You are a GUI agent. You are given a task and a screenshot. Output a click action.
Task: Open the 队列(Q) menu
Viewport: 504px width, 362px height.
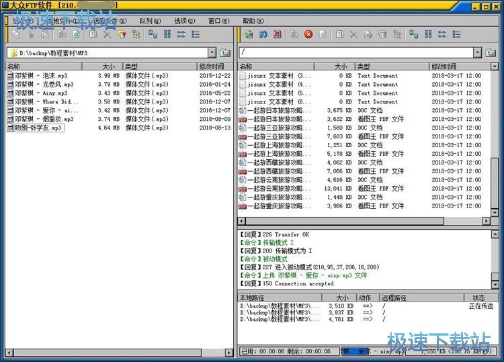pyautogui.click(x=150, y=21)
